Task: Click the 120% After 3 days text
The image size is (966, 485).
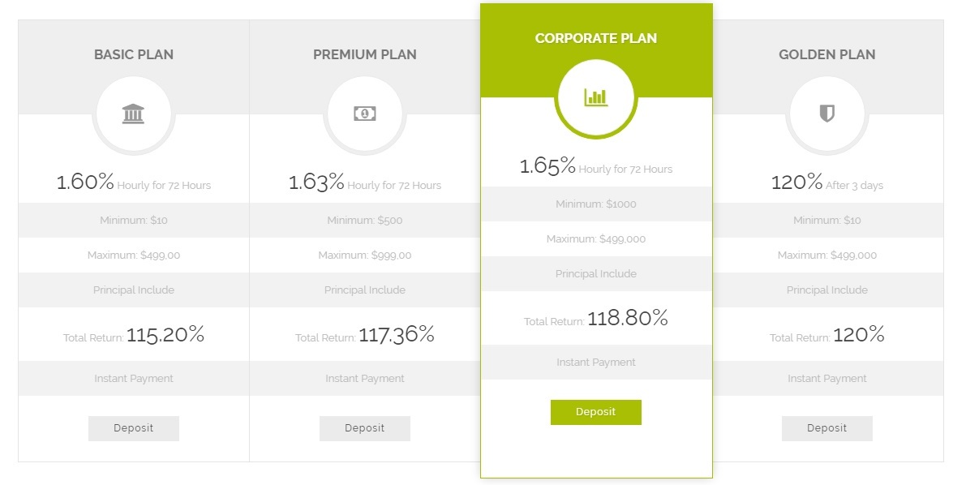Action: [x=827, y=182]
